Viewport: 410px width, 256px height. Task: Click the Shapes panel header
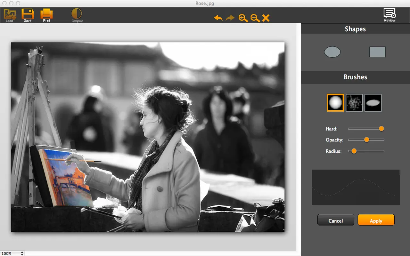click(355, 29)
